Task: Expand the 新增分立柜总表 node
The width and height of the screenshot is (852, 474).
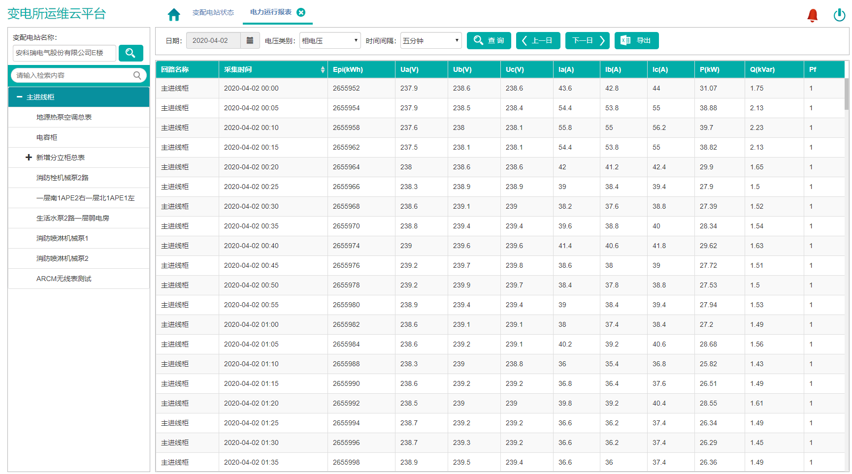Action: tap(29, 158)
